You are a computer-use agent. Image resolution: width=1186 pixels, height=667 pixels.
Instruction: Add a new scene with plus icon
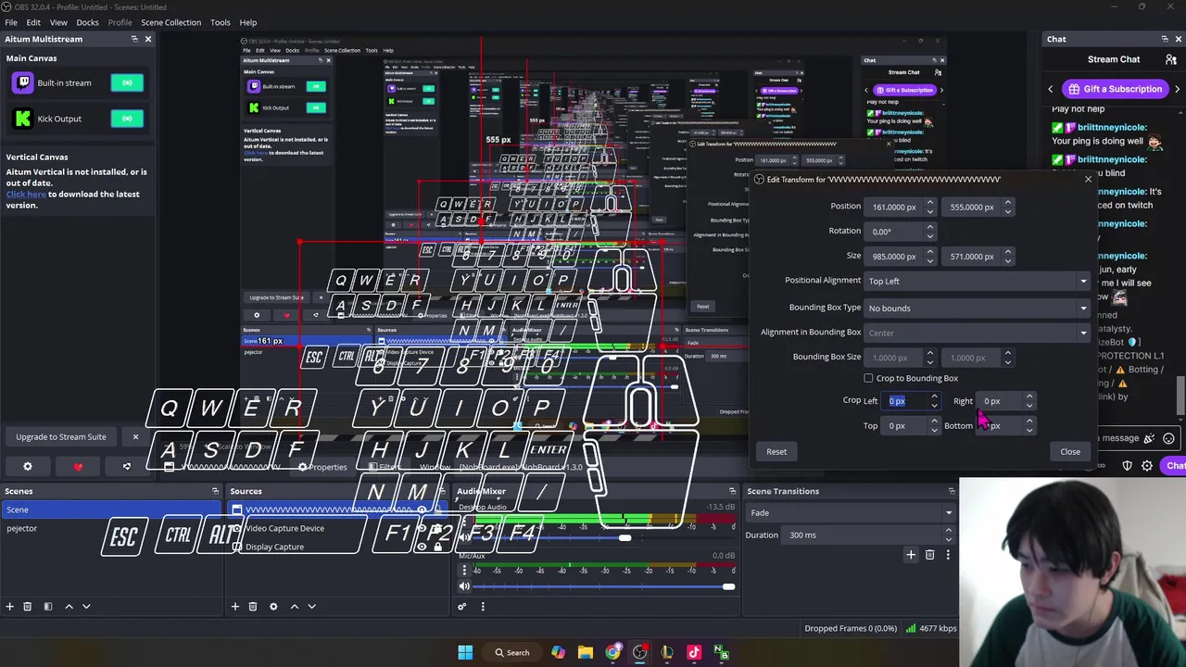(x=10, y=606)
